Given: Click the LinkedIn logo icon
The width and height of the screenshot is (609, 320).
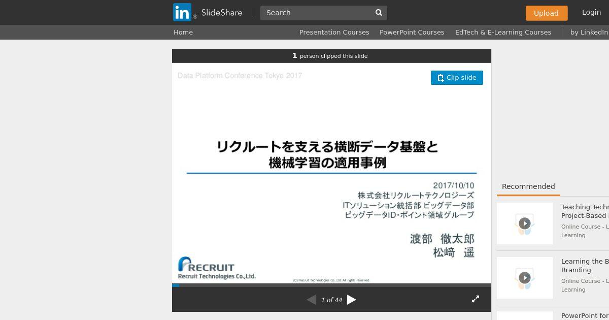Looking at the screenshot, I should click(182, 12).
